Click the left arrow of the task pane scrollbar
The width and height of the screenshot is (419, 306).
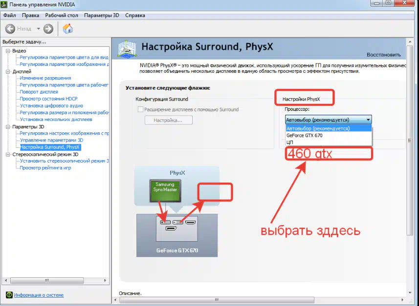[x=6, y=281]
